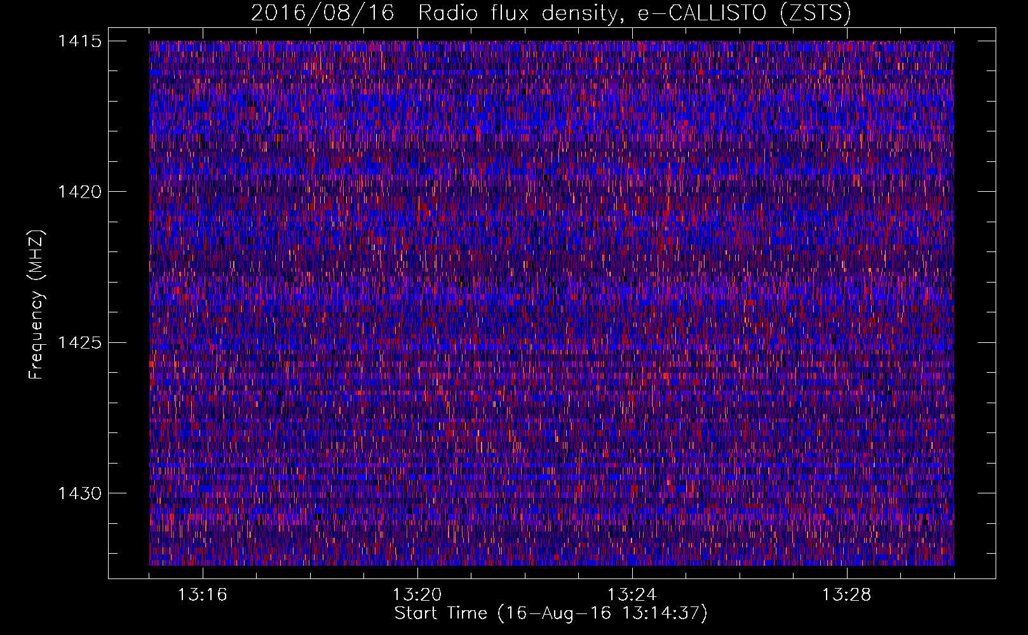Select the 1420 frequency axis label
The width and height of the screenshot is (1028, 635).
pyautogui.click(x=79, y=192)
